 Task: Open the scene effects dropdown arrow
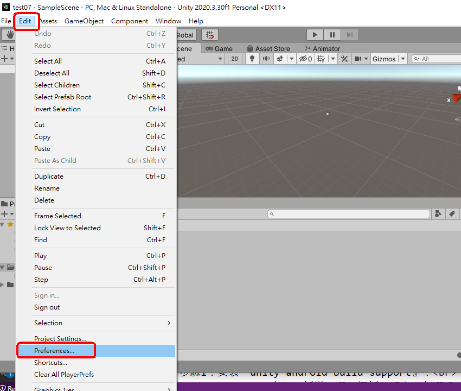[x=291, y=59]
